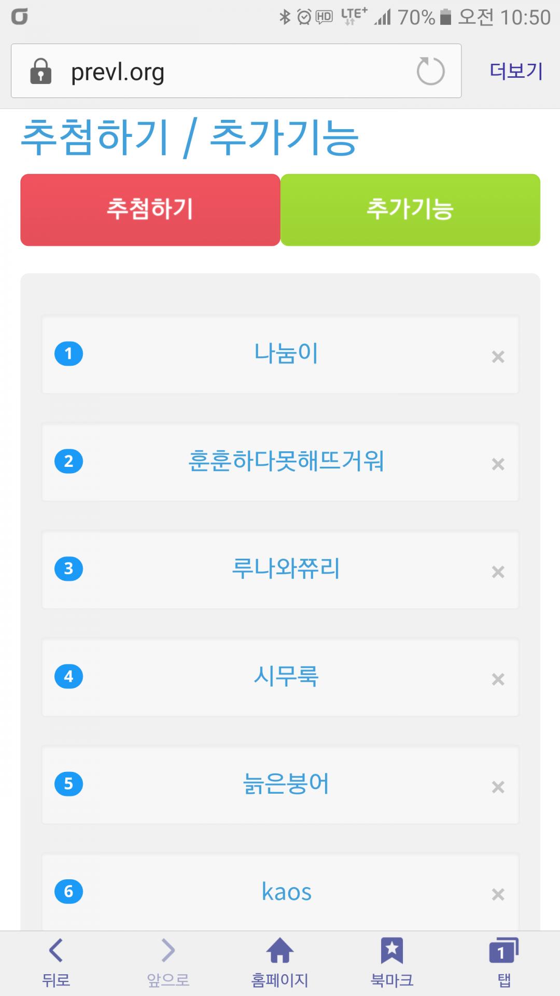Delete the 시무룩 entry

coord(498,679)
